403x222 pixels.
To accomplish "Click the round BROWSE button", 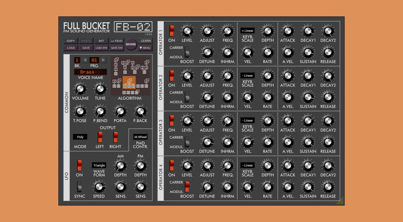I will (x=131, y=44).
